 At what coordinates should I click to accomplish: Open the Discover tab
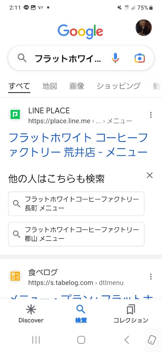click(x=31, y=314)
